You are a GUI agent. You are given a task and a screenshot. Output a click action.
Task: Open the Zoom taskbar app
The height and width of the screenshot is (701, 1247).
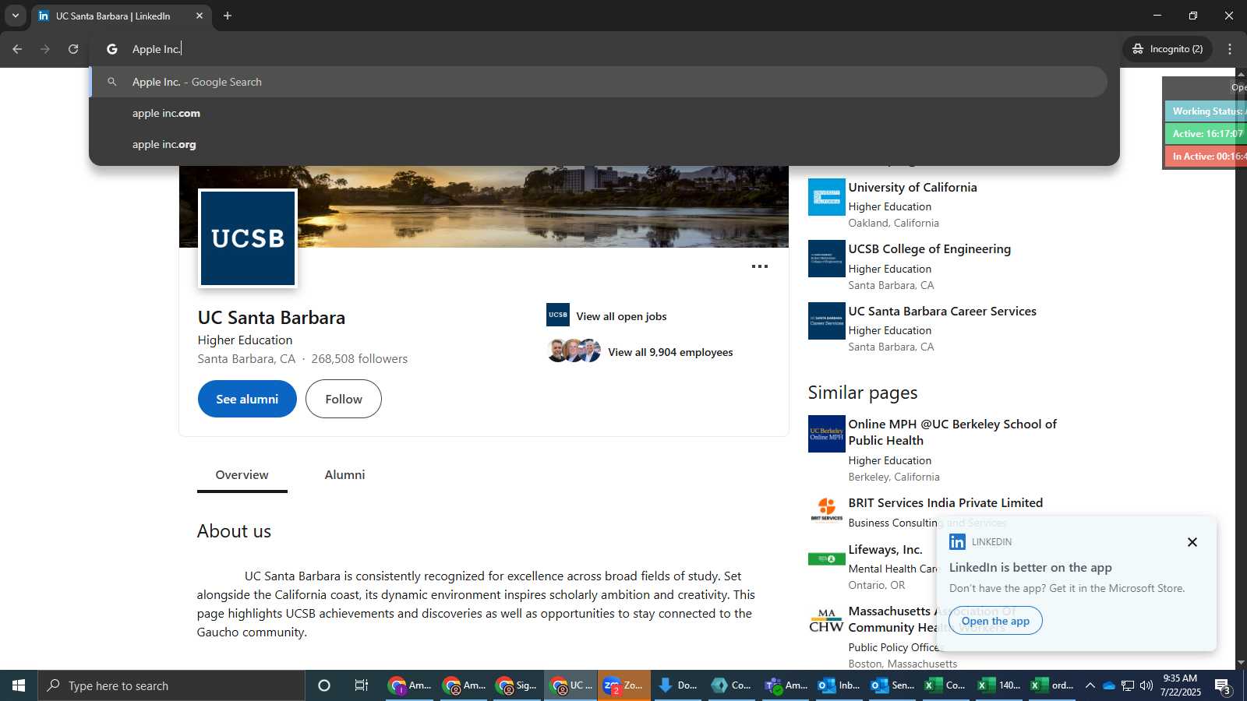(x=624, y=685)
